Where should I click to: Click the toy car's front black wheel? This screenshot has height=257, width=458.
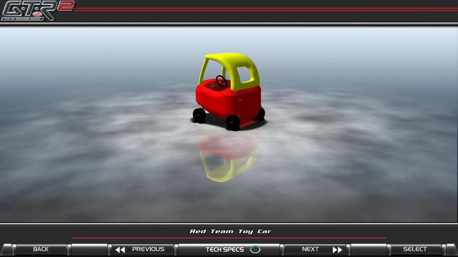[x=233, y=122]
